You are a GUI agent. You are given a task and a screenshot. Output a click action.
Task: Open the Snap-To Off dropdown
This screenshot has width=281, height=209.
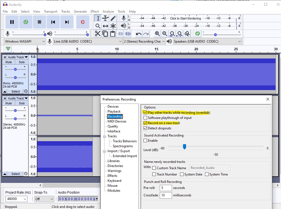pos(44,199)
